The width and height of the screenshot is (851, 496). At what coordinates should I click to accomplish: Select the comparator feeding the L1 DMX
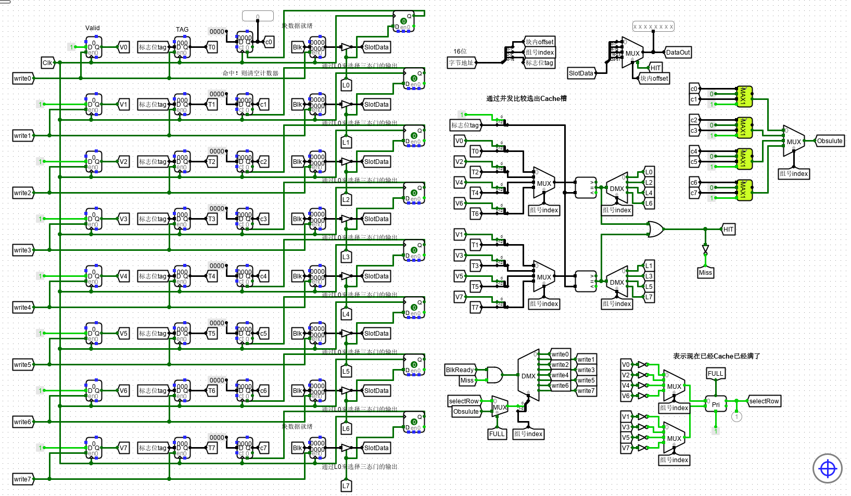586,281
